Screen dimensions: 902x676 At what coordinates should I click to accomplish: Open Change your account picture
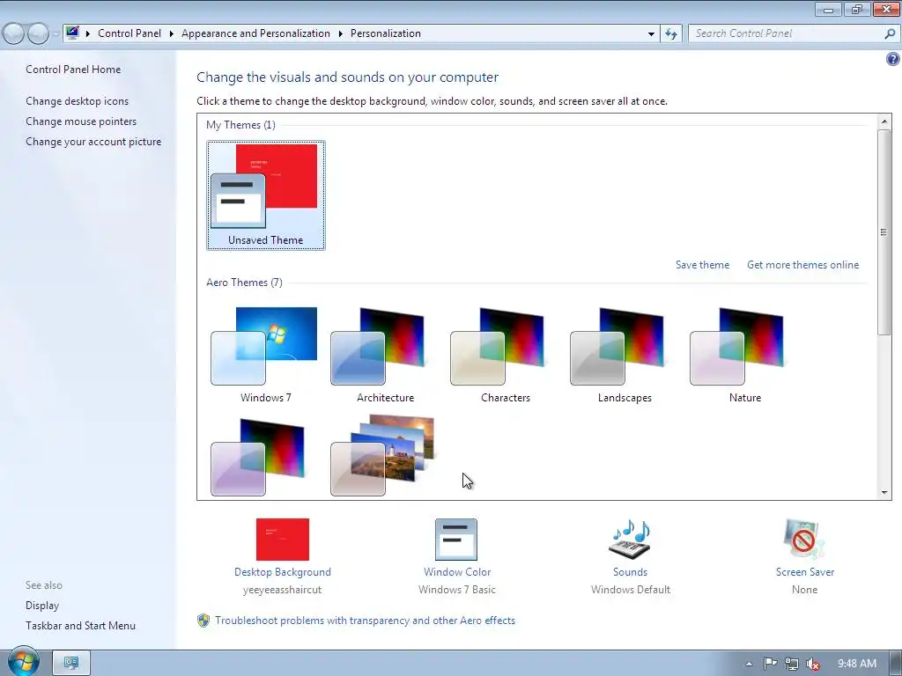coord(93,142)
